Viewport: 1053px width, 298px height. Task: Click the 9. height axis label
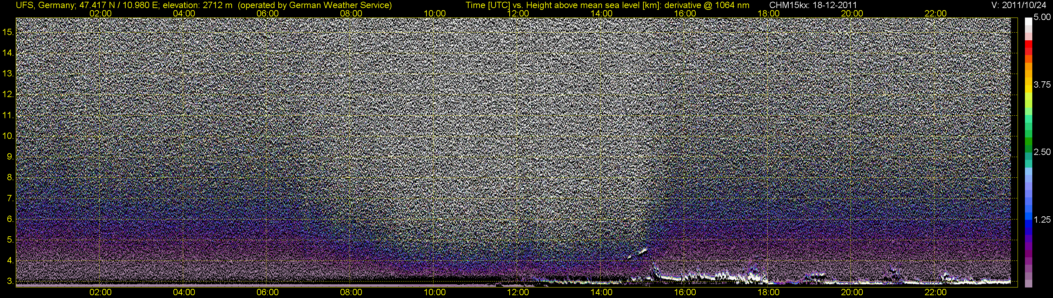(x=10, y=157)
